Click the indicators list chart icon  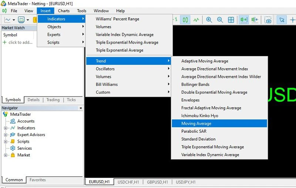point(21,20)
